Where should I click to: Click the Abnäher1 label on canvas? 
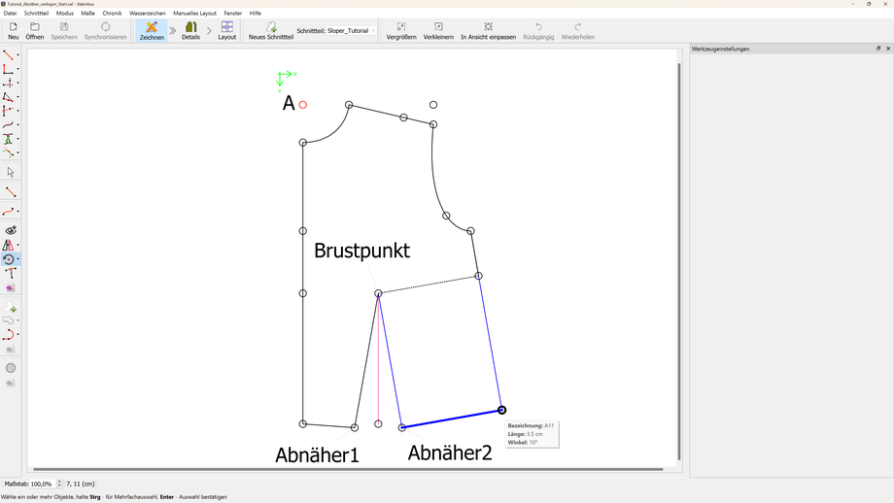(317, 455)
